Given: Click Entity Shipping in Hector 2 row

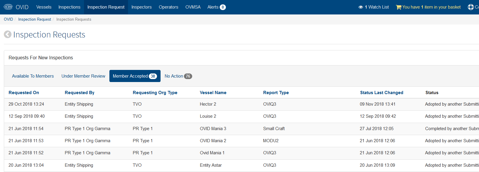Looking at the screenshot, I should tap(79, 104).
